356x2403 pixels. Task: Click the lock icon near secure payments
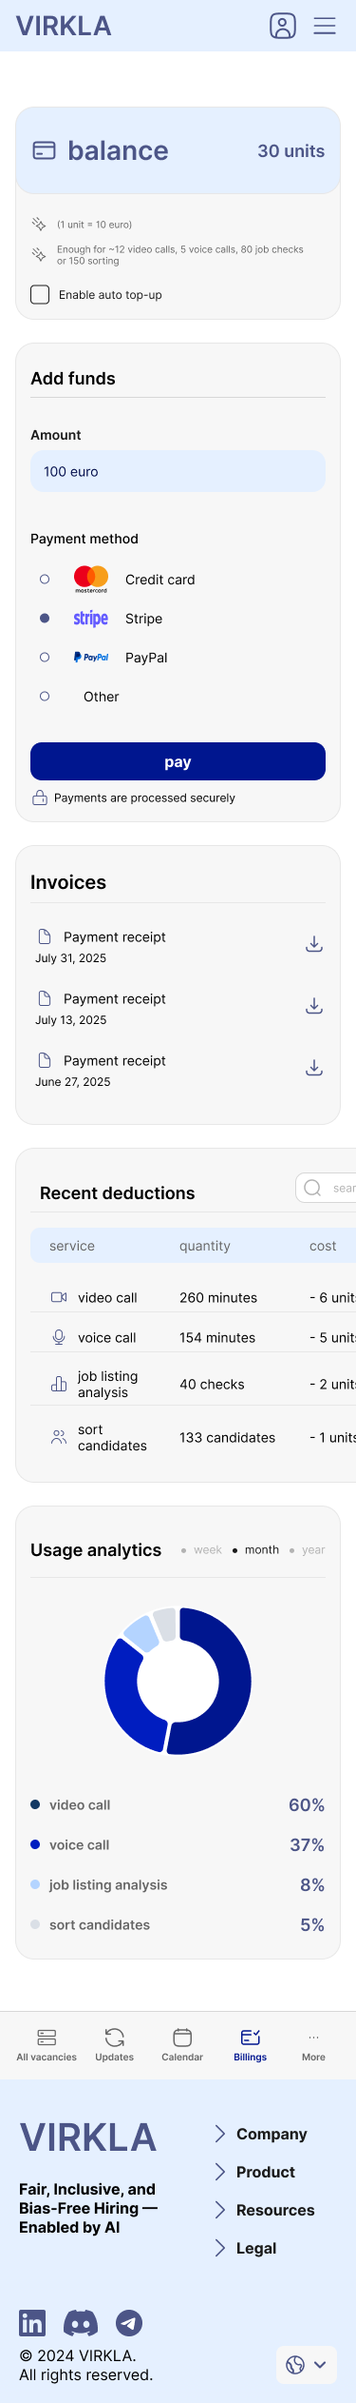[x=40, y=798]
